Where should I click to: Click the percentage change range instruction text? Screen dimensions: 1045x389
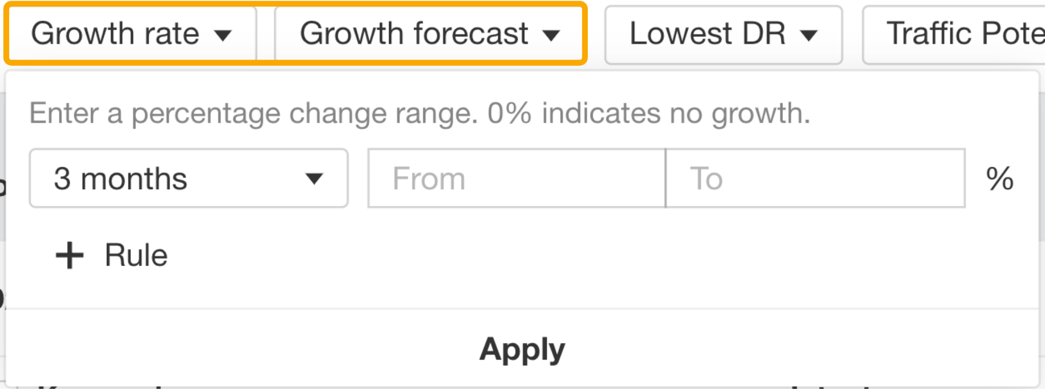(x=419, y=113)
